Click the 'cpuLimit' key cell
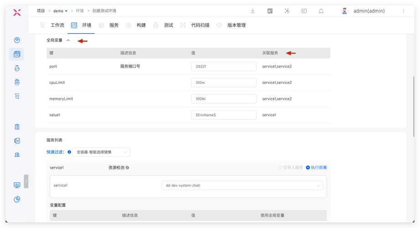 click(x=57, y=83)
